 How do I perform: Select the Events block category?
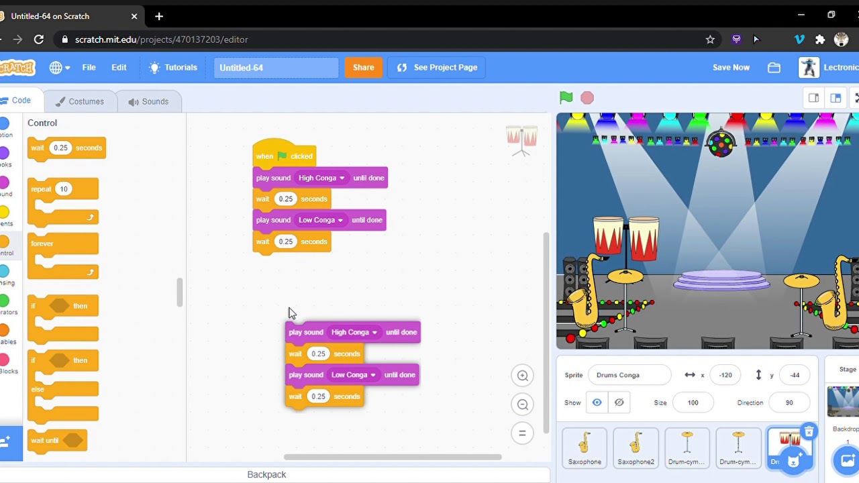click(x=5, y=216)
